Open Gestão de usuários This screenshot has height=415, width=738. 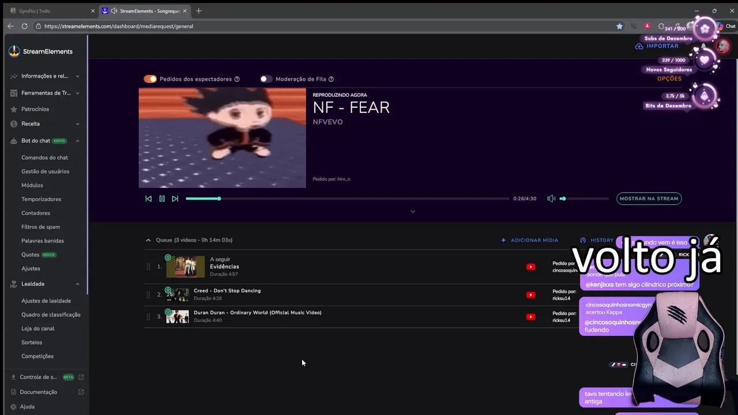(x=45, y=171)
